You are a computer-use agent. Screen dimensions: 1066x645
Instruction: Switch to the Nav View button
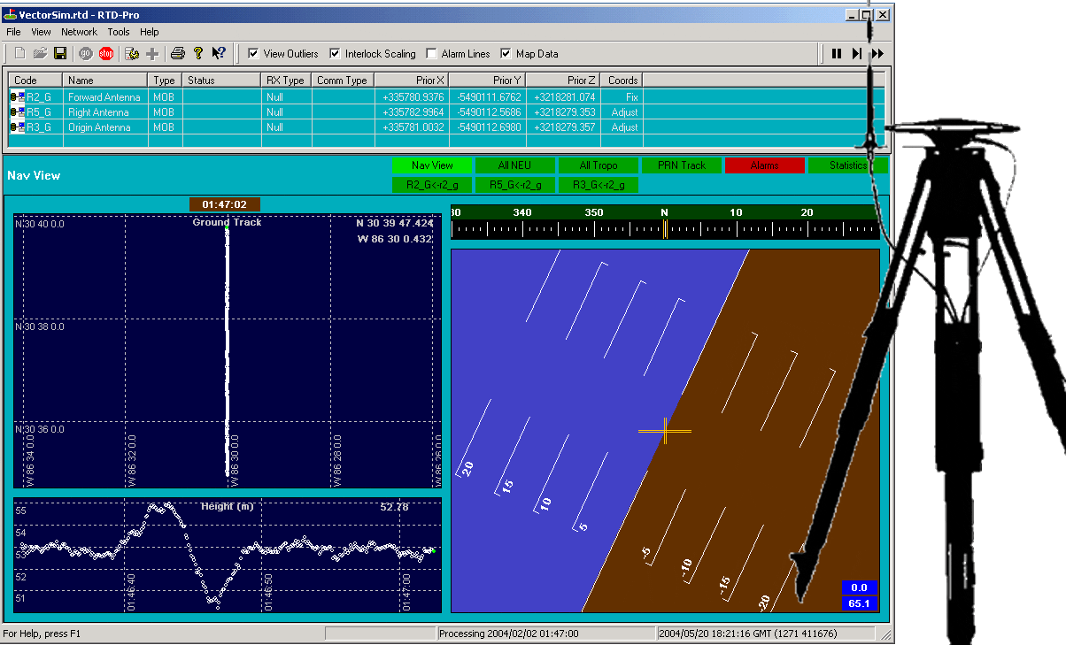(432, 165)
